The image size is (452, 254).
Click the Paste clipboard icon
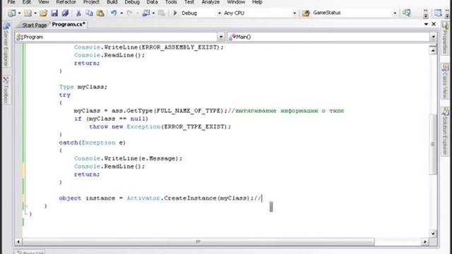coord(100,13)
